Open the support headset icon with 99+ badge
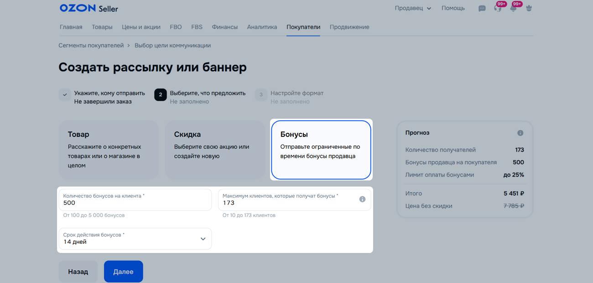593x283 pixels. (498, 8)
